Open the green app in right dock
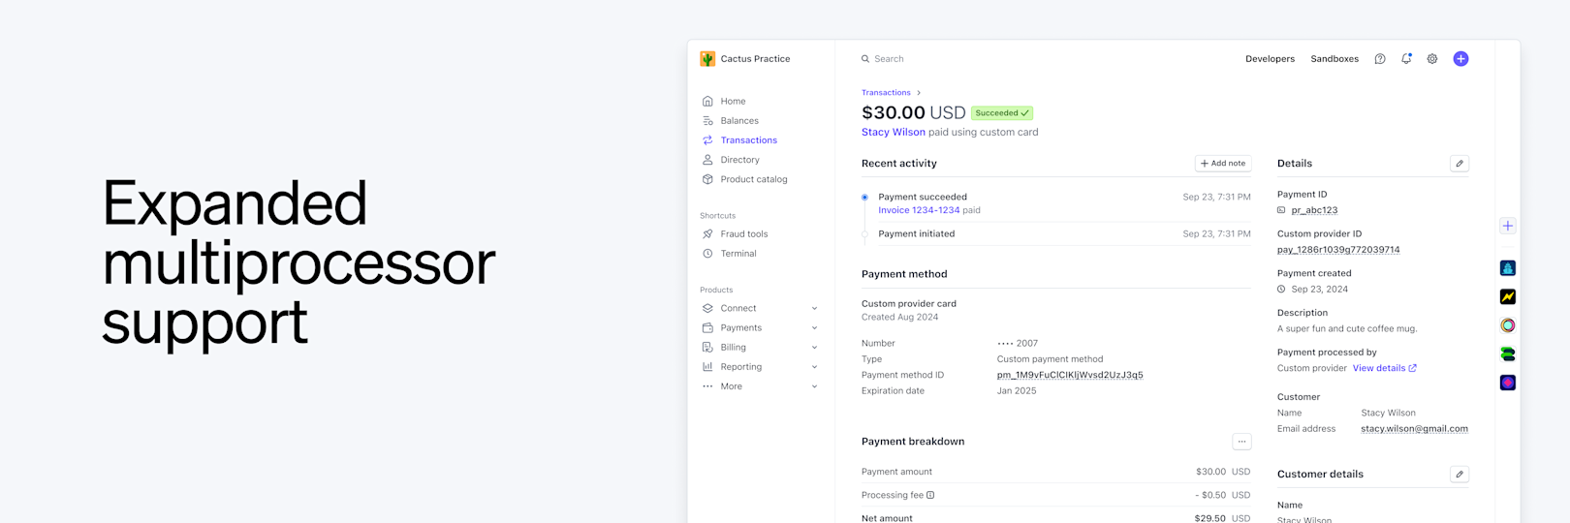The image size is (1570, 523). click(1508, 354)
